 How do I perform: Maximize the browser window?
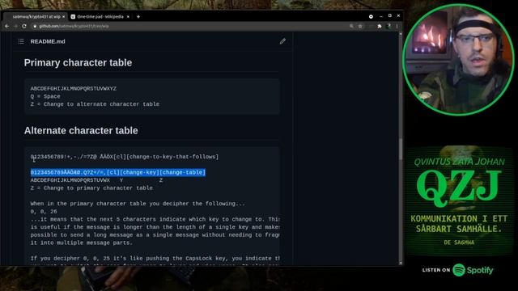[x=390, y=16]
